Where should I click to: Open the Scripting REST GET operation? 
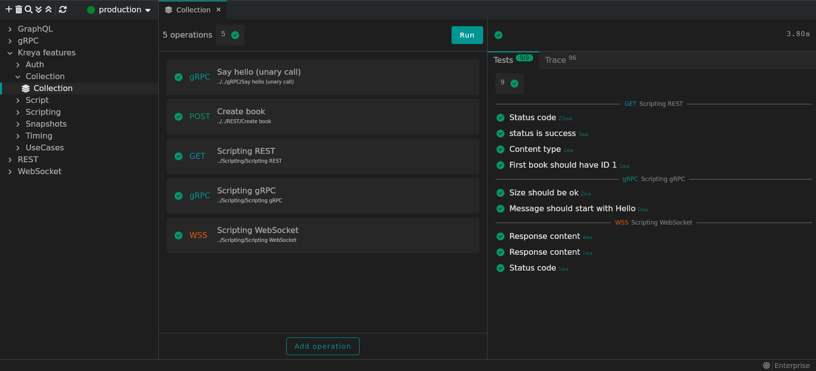point(322,156)
